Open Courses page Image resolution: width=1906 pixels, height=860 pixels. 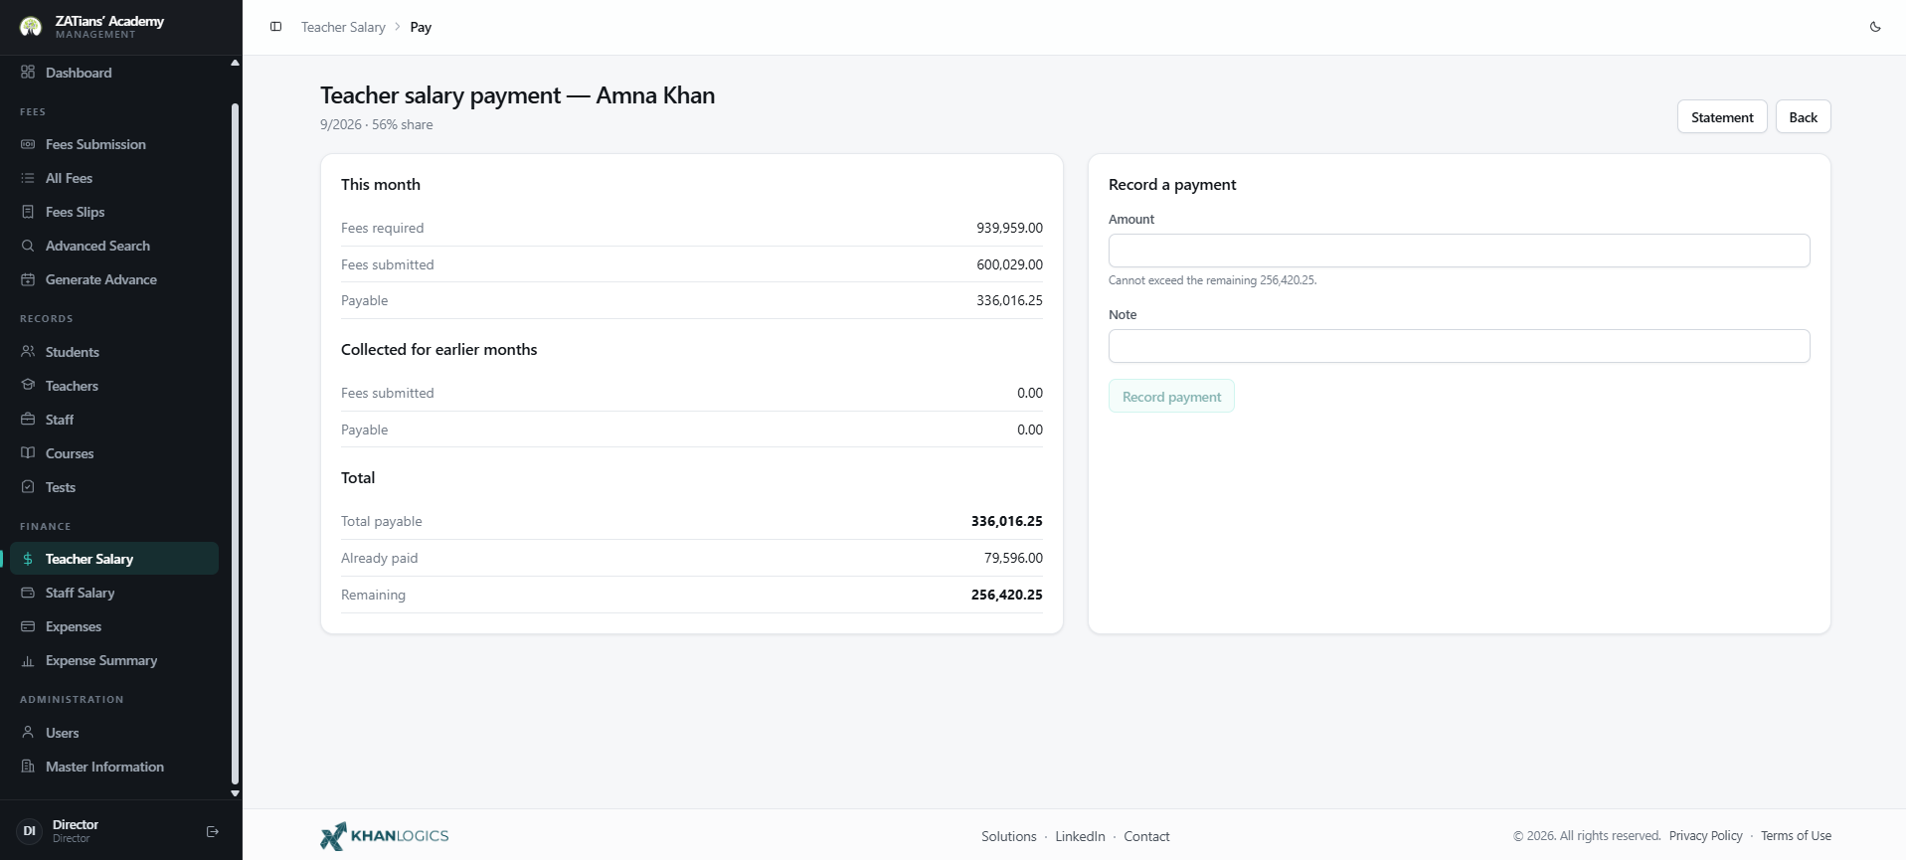click(x=114, y=453)
